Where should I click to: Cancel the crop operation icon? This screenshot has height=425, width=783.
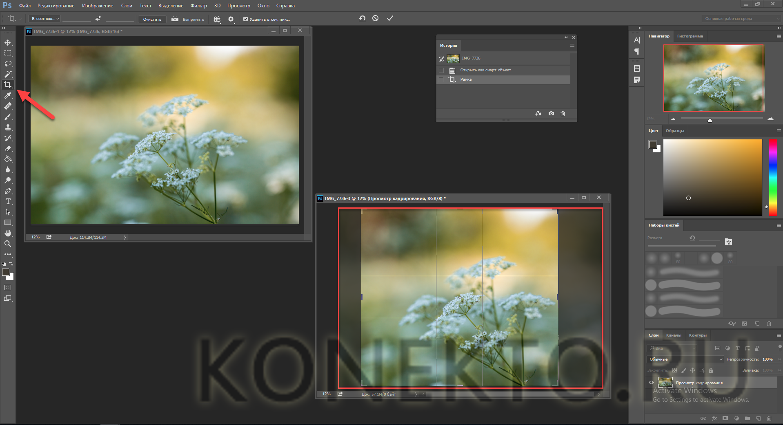pos(376,18)
